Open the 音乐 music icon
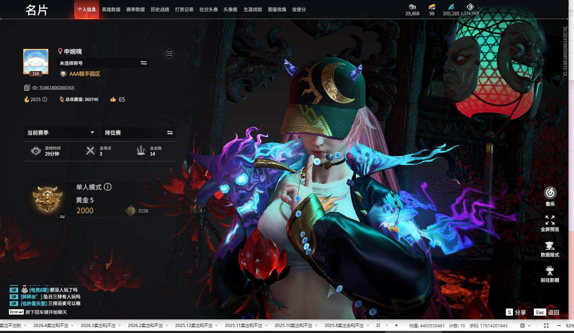Image resolution: width=574 pixels, height=333 pixels. point(550,193)
